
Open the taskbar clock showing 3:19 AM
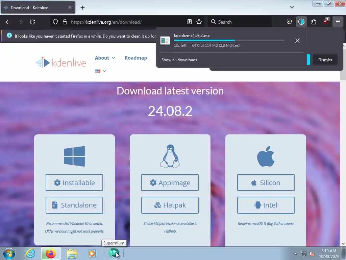329,254
